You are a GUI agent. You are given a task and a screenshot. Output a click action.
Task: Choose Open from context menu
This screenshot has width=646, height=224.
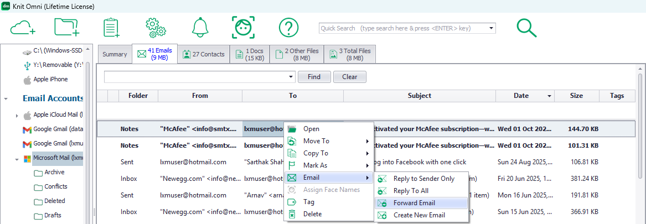pyautogui.click(x=329, y=129)
